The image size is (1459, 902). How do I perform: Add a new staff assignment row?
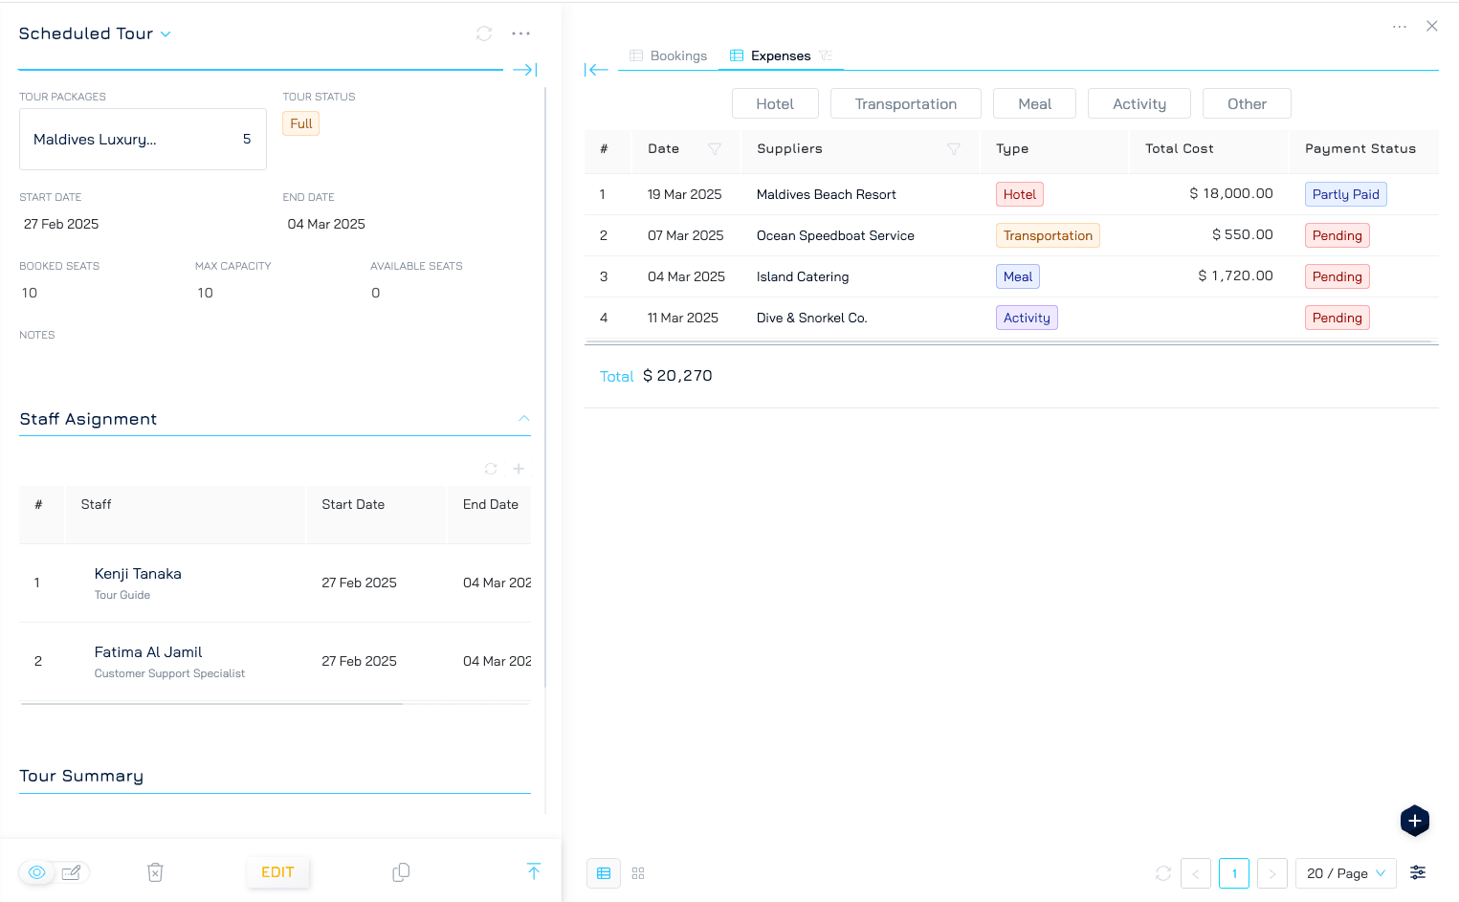tap(519, 469)
